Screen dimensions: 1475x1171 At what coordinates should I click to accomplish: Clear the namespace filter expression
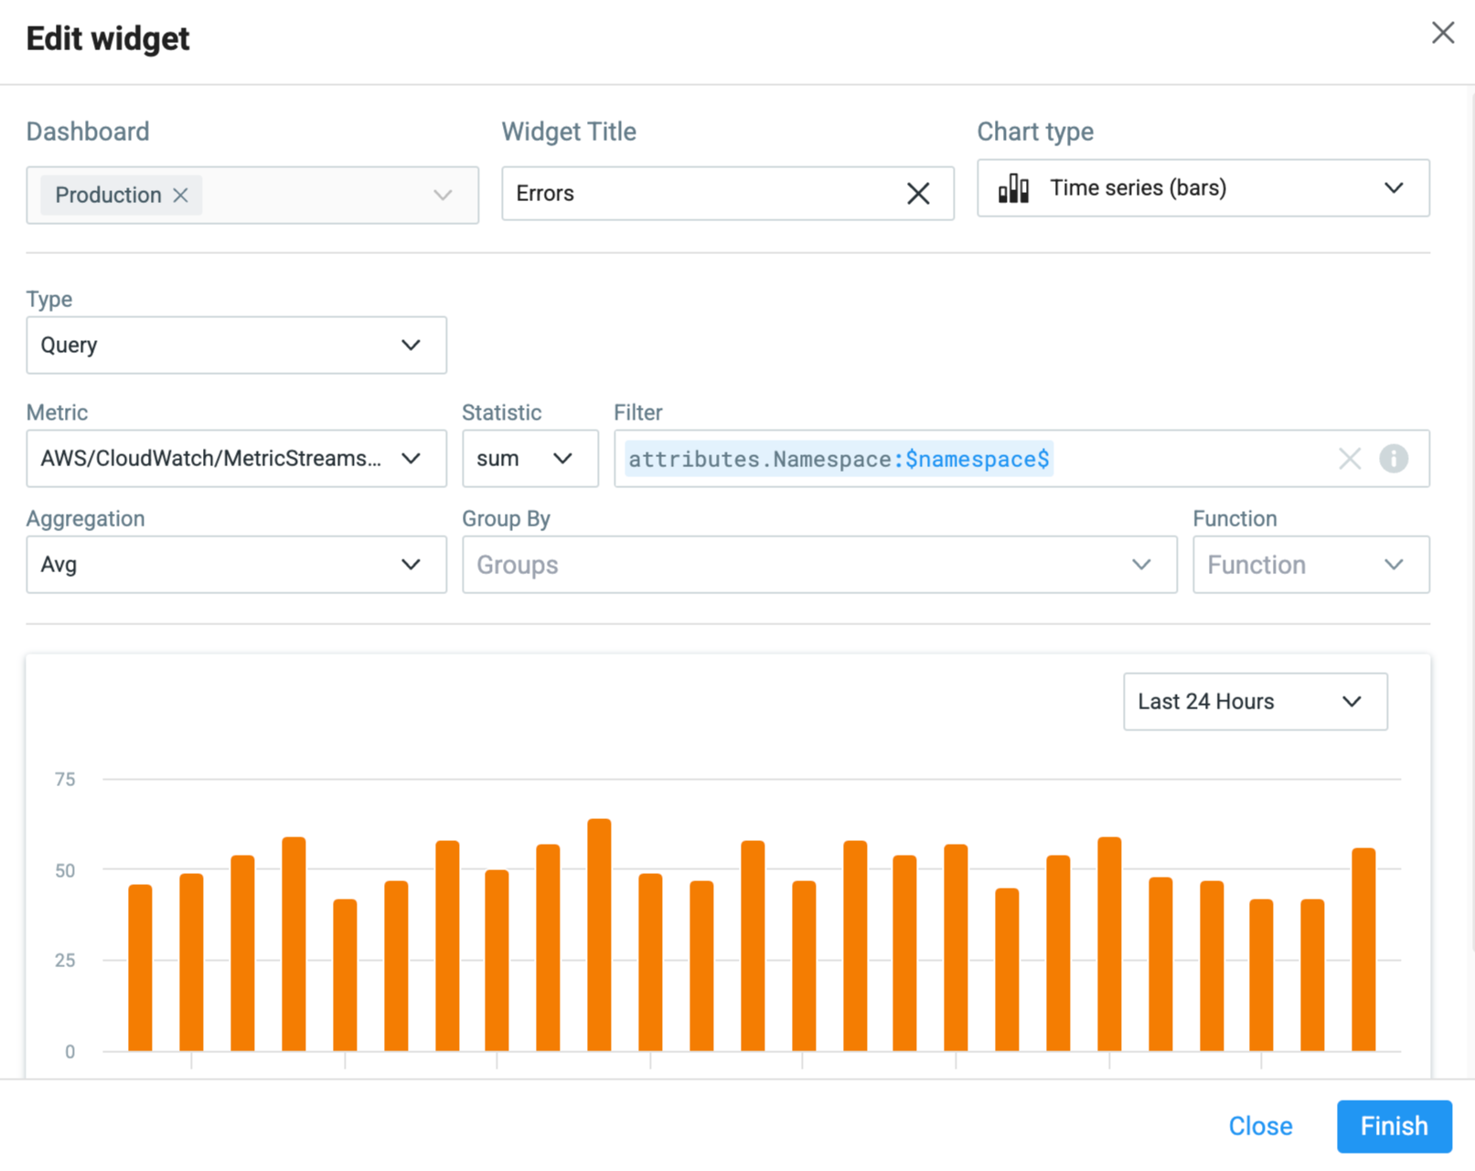pos(1350,459)
